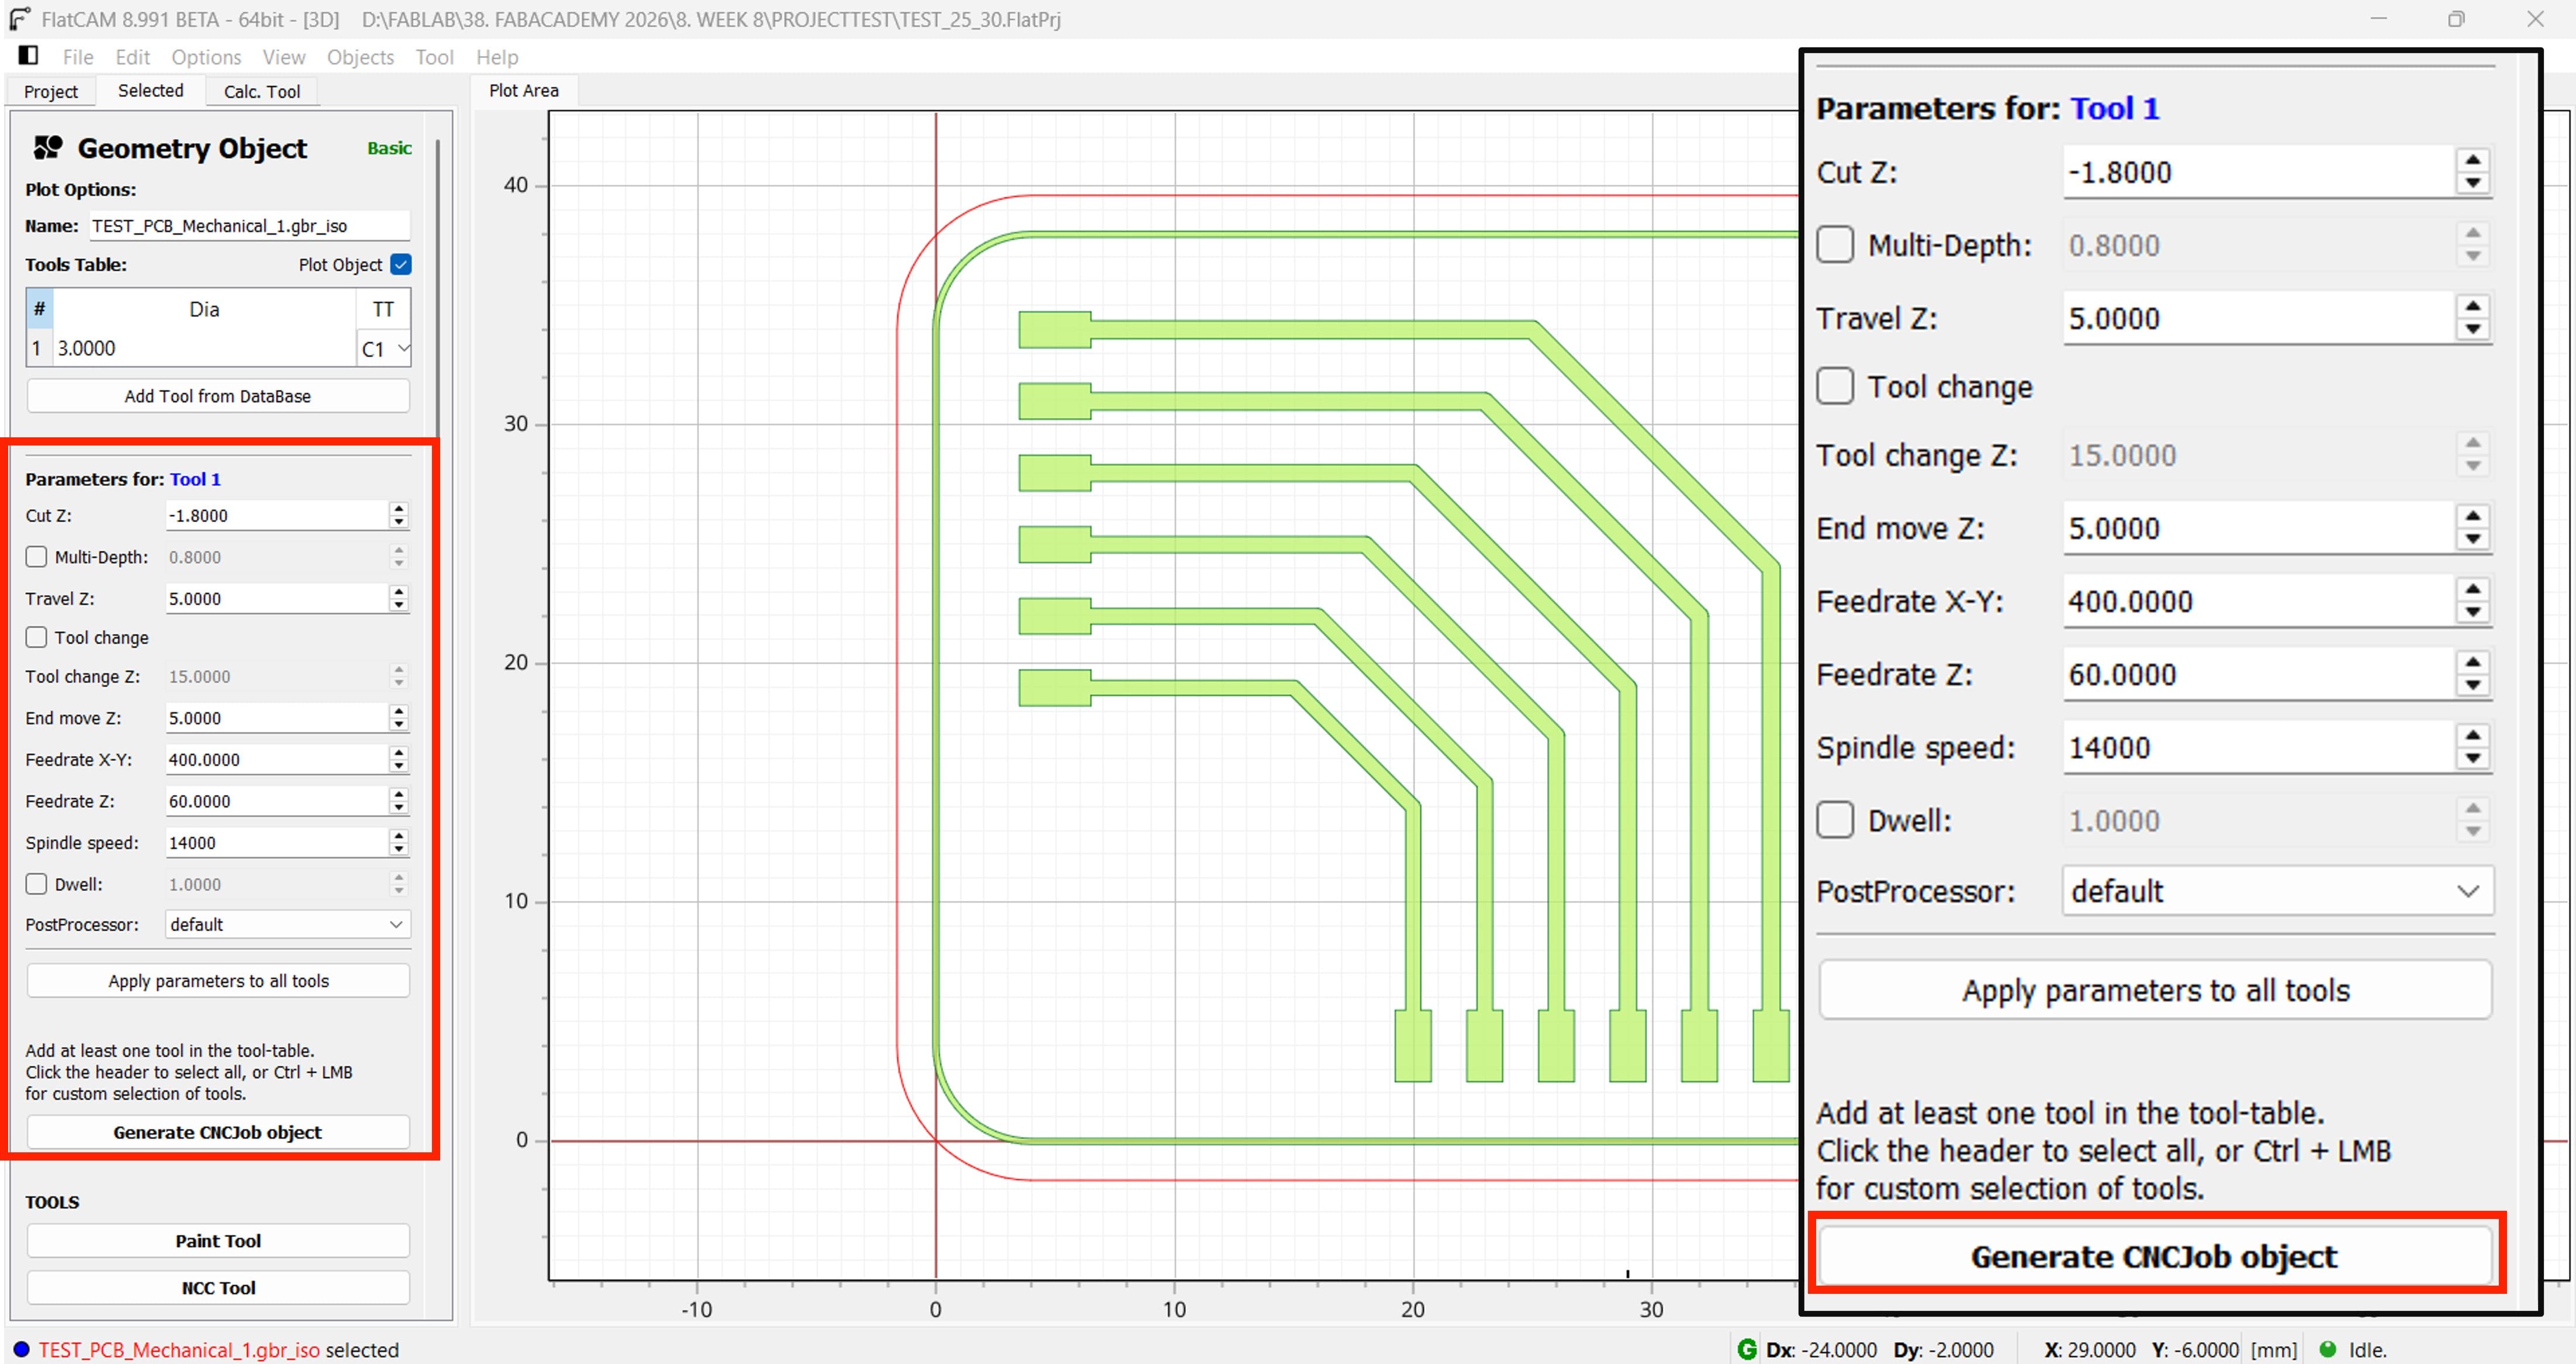2576x1364 pixels.
Task: Click the green G snap icon in status bar
Action: pyautogui.click(x=1747, y=1349)
